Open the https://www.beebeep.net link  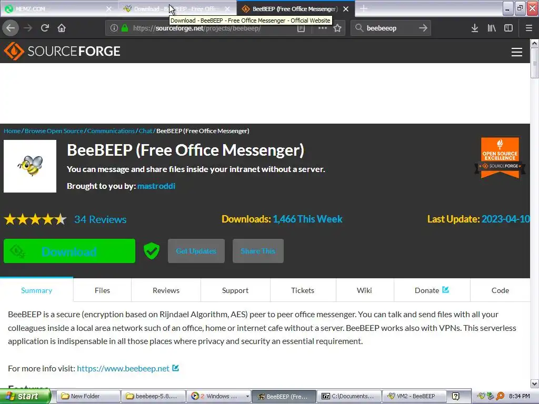[x=123, y=369]
